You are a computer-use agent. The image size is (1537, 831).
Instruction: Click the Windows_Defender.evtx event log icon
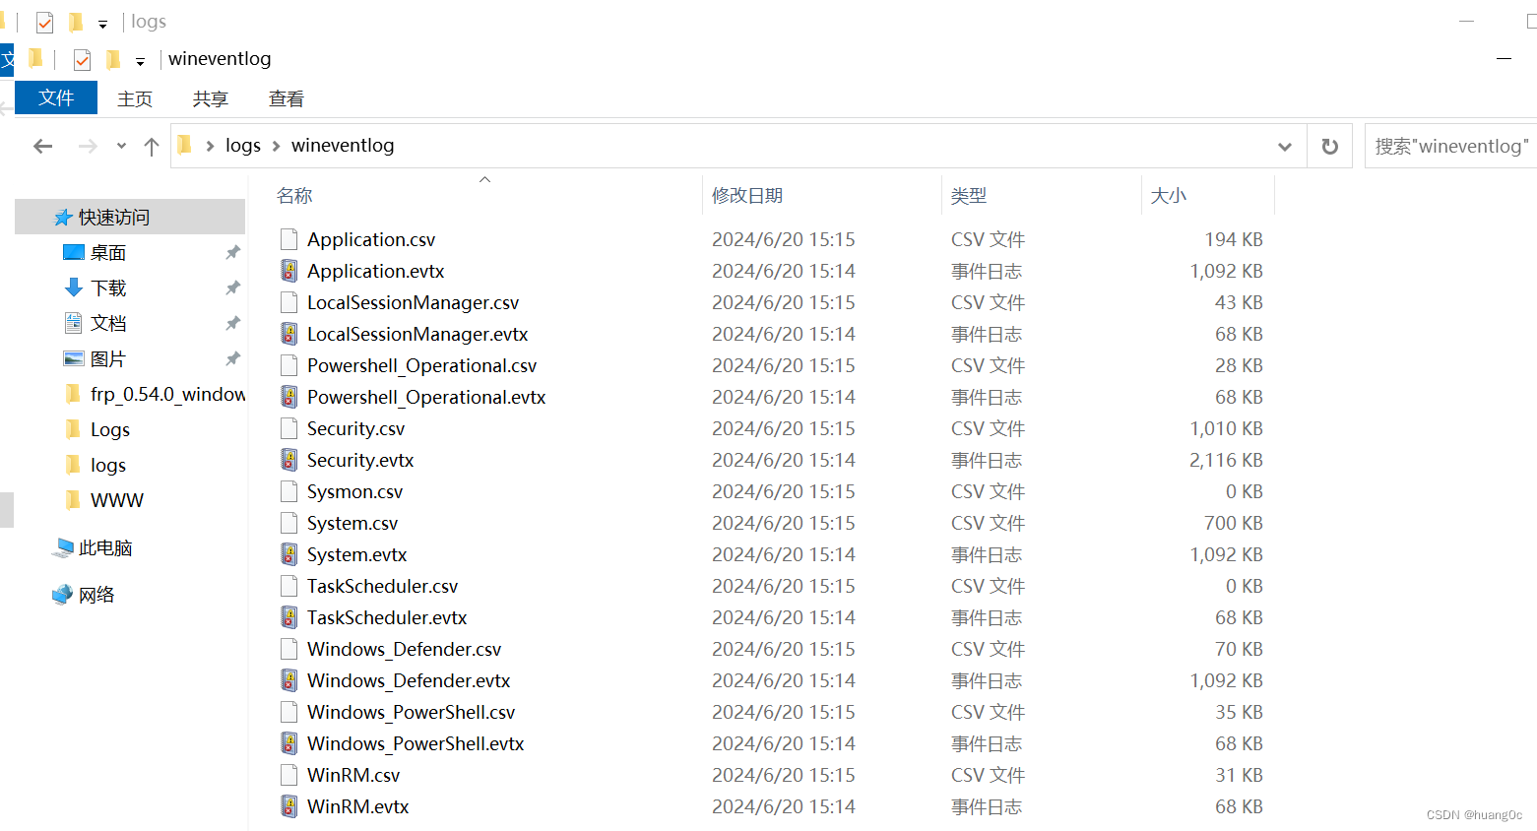point(288,680)
